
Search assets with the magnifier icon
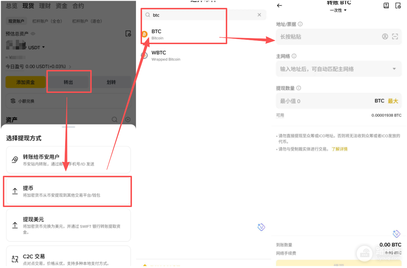[x=114, y=119]
